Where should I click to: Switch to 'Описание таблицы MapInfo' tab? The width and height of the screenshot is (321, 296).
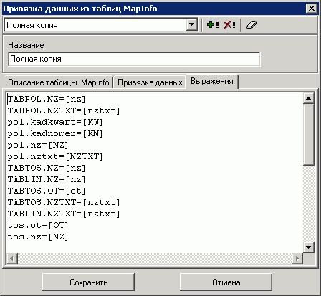(x=59, y=82)
